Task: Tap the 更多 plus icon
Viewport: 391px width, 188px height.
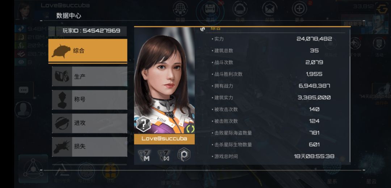Action: click(299, 9)
